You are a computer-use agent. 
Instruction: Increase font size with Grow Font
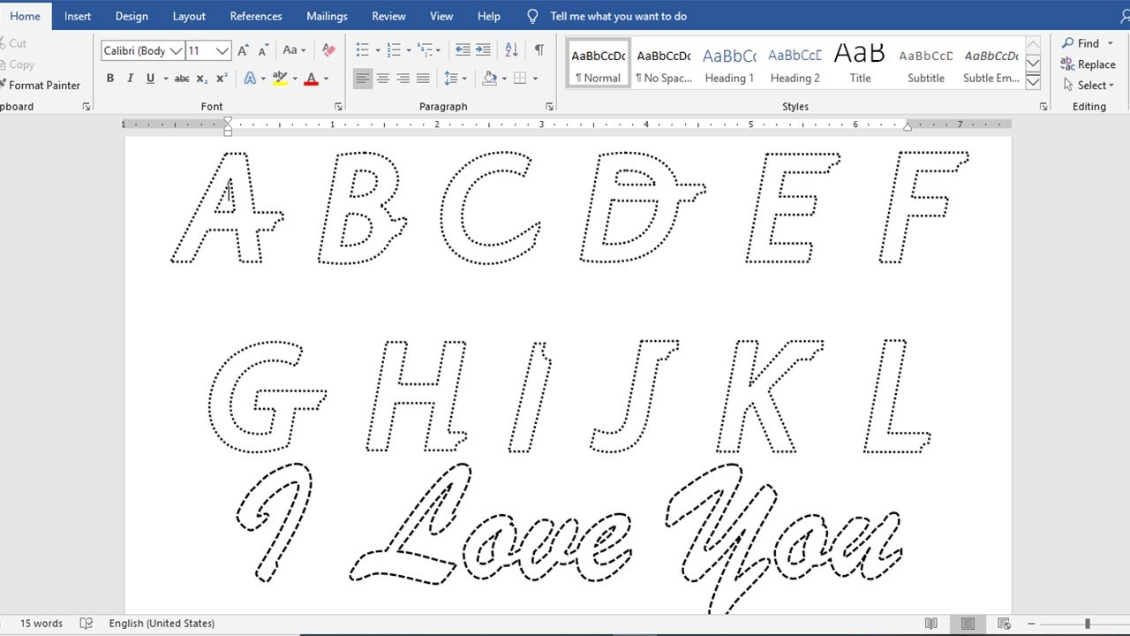[243, 50]
